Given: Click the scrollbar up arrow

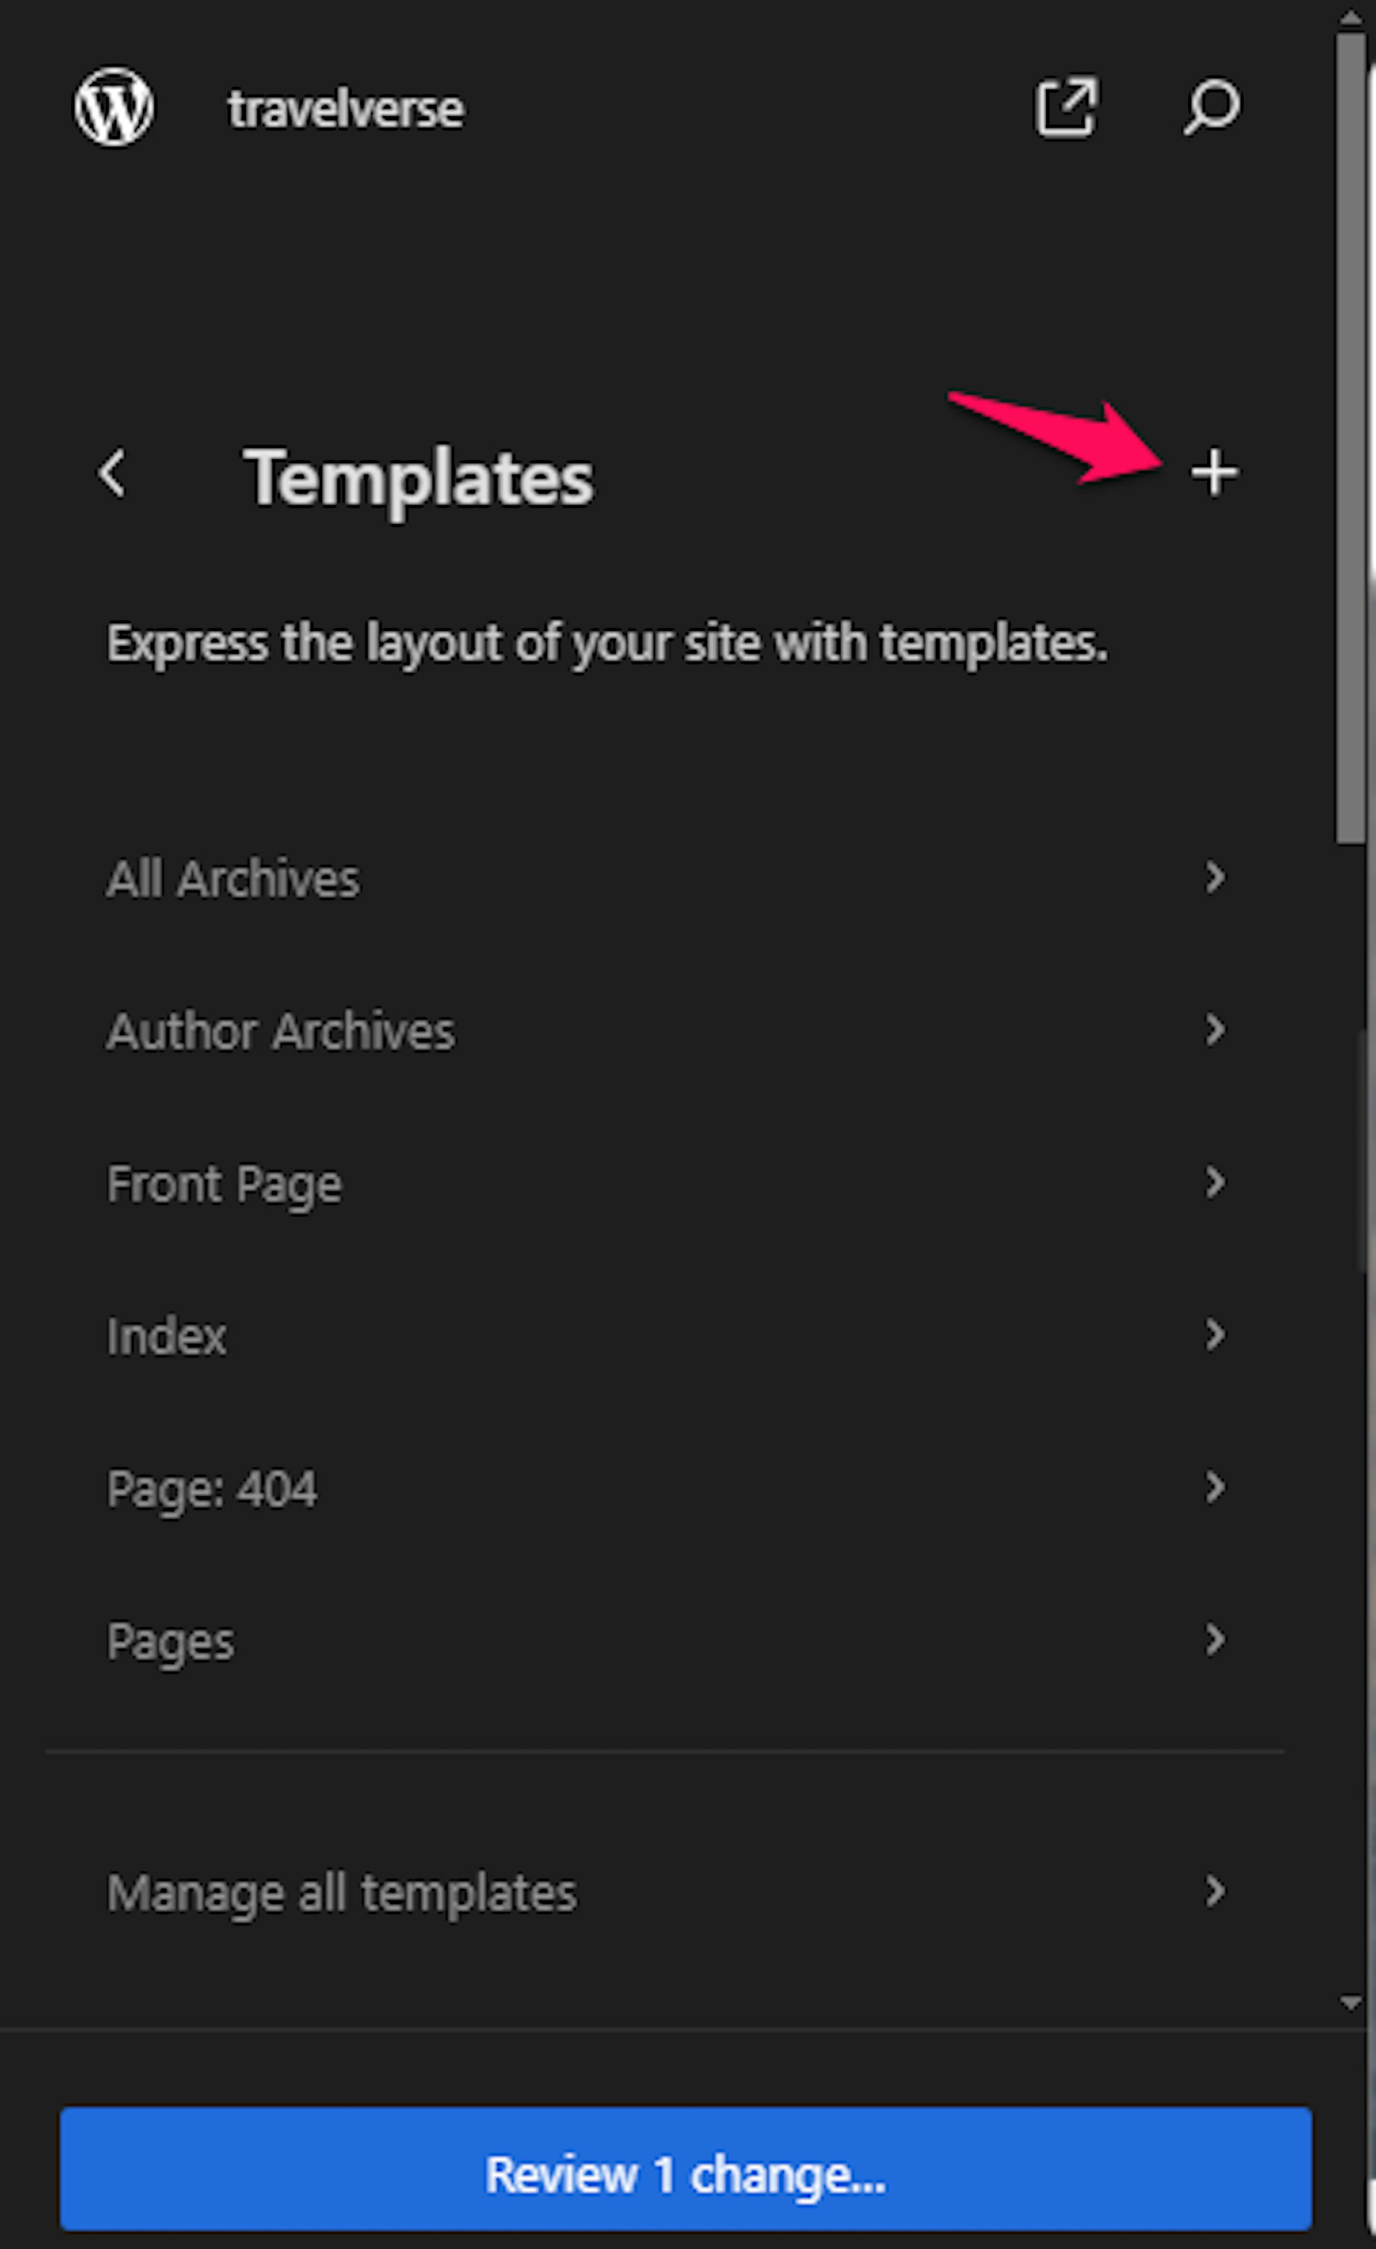Looking at the screenshot, I should coord(1351,16).
